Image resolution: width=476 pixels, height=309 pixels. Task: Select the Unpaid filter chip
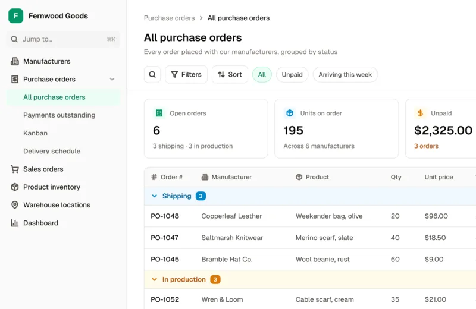[292, 75]
